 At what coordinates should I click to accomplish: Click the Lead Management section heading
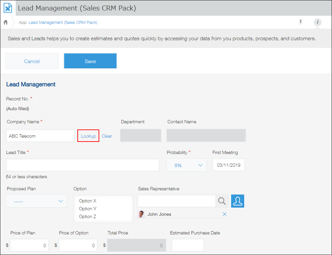pyautogui.click(x=31, y=84)
